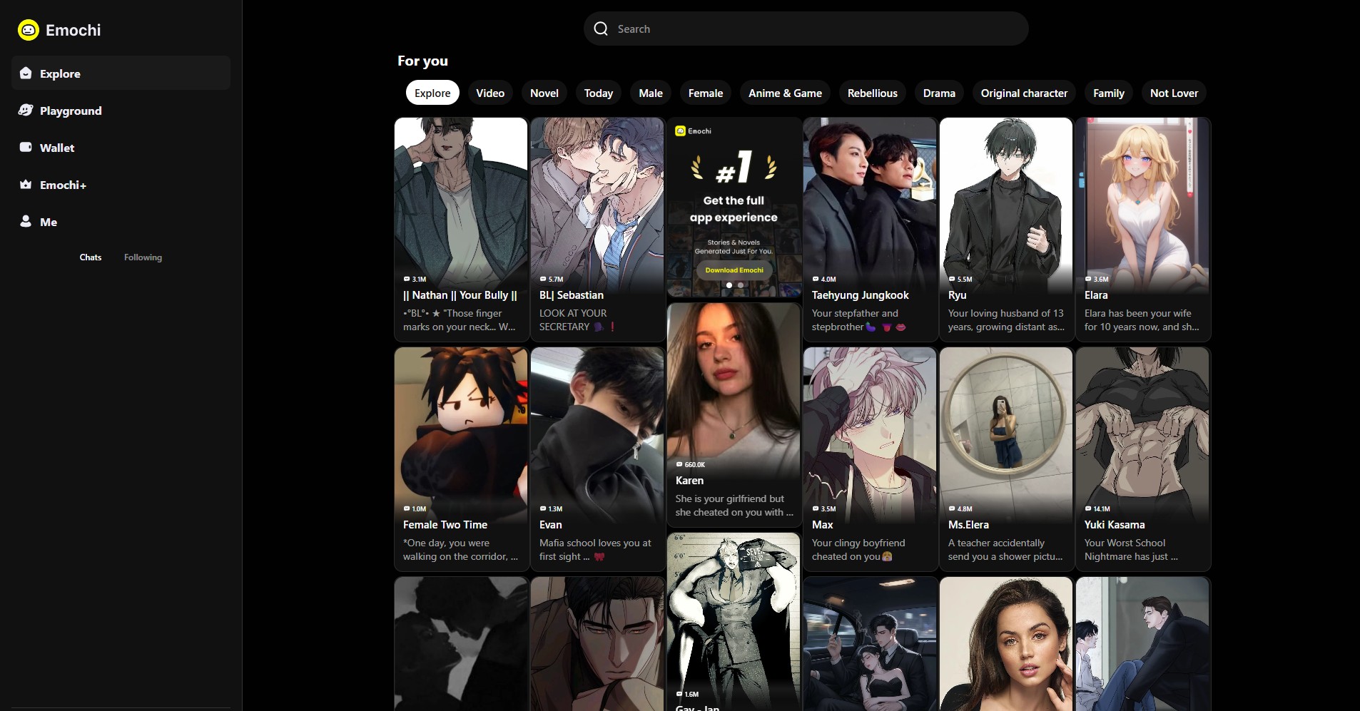
Task: Click the search magnifier icon
Action: pos(601,29)
